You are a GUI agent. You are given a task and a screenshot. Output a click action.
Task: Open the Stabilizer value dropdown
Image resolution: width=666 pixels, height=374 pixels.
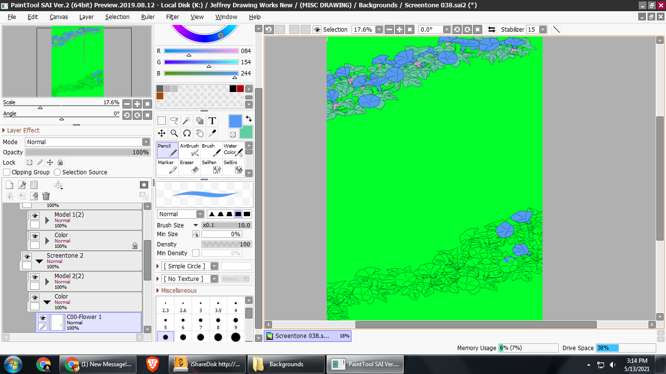click(543, 29)
